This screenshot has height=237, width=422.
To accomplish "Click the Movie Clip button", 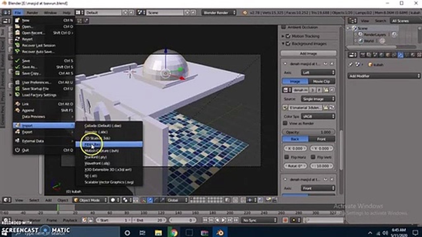I will (322, 81).
